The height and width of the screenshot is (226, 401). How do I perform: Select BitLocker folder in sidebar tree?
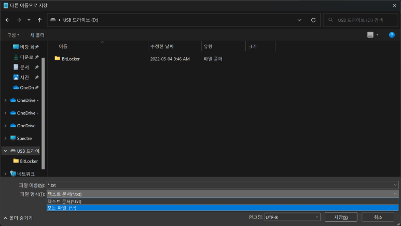click(x=25, y=161)
